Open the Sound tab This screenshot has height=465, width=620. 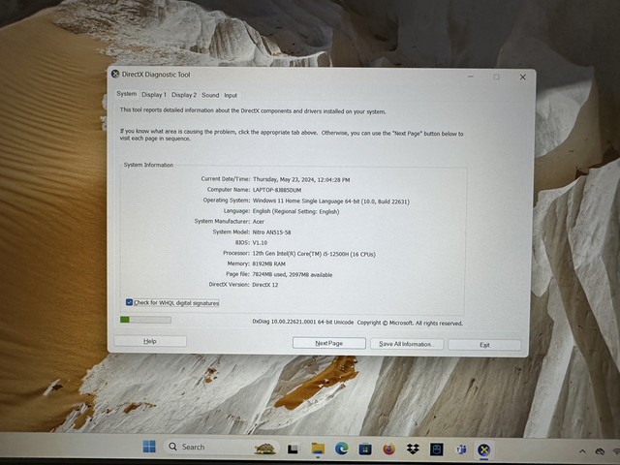[210, 95]
